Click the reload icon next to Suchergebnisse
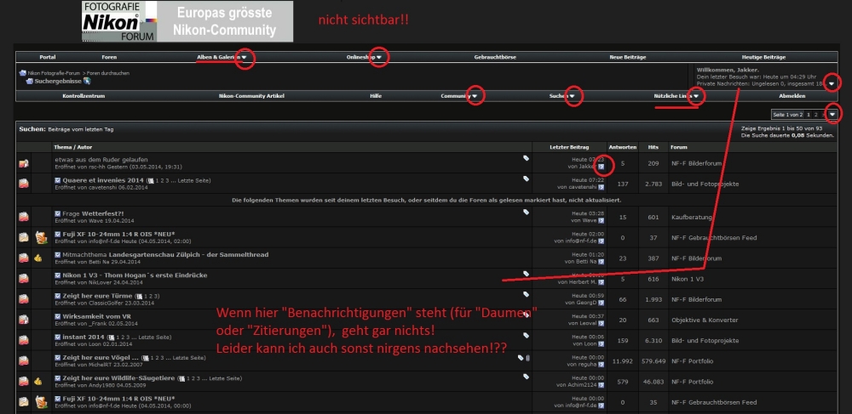Screen dimensions: 852x414 pyautogui.click(x=87, y=82)
